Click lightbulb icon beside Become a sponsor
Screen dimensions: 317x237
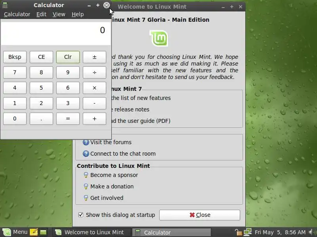point(86,175)
